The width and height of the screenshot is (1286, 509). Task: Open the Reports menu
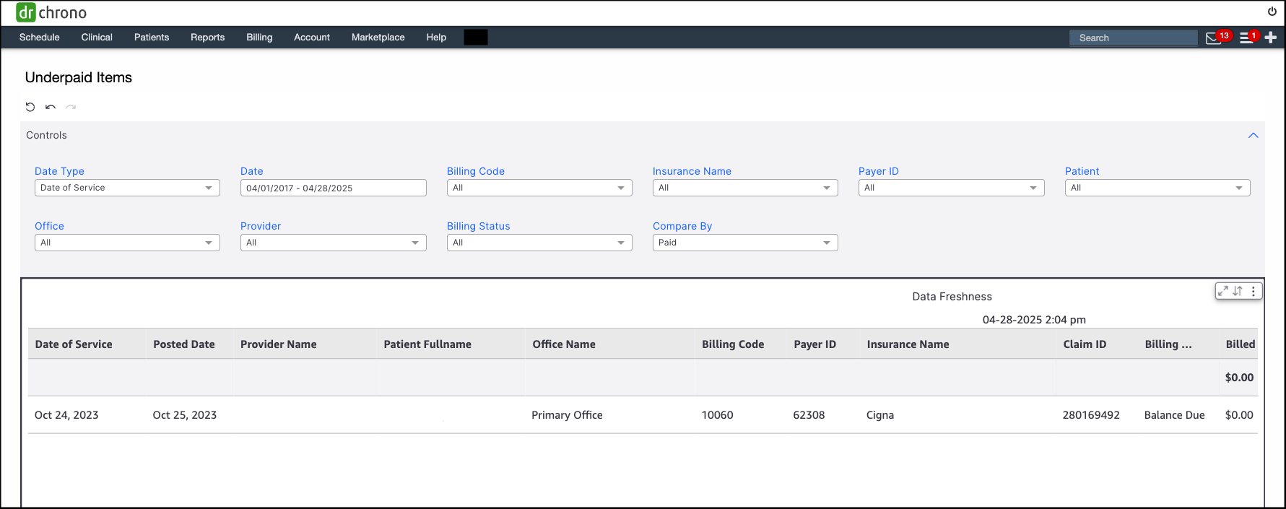[x=208, y=38]
